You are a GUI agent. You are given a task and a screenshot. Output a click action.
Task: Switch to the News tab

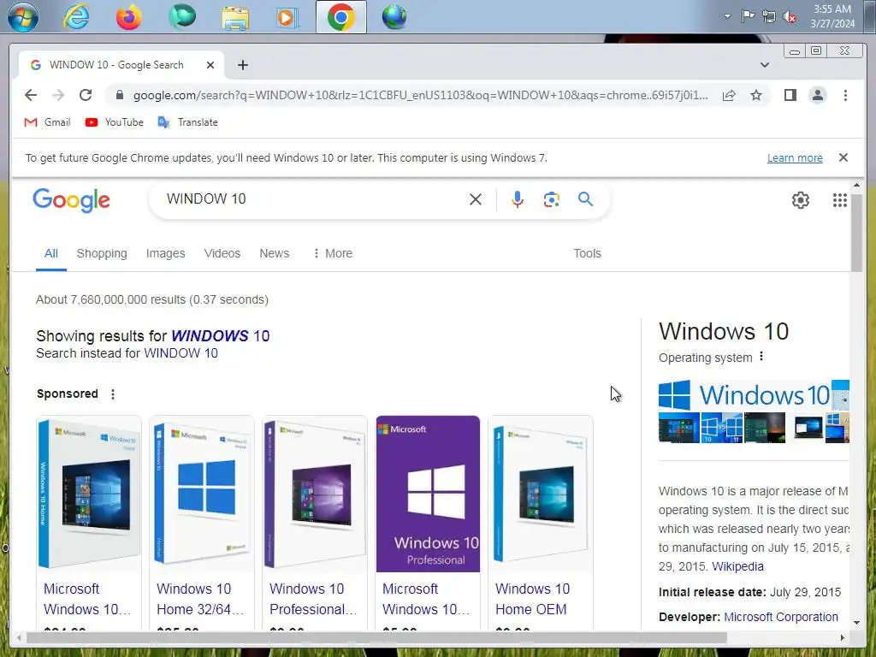[275, 253]
